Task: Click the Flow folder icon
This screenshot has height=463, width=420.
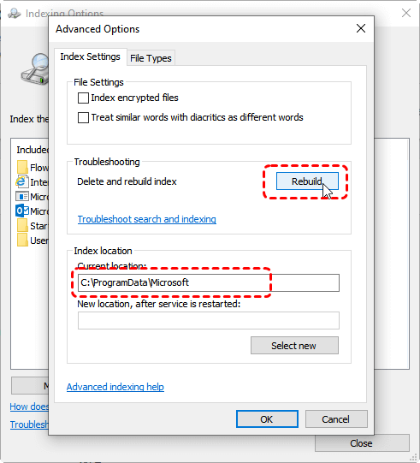Action: point(22,167)
